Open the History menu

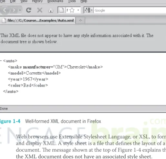[x=37, y=1]
